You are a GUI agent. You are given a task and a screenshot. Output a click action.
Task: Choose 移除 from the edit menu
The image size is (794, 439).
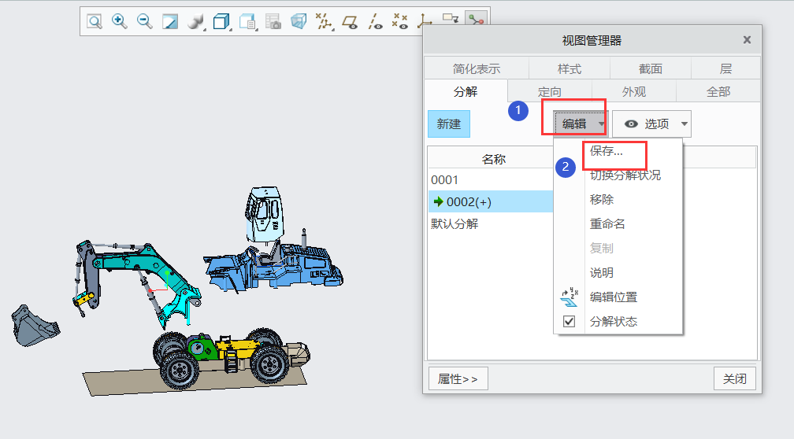(602, 199)
